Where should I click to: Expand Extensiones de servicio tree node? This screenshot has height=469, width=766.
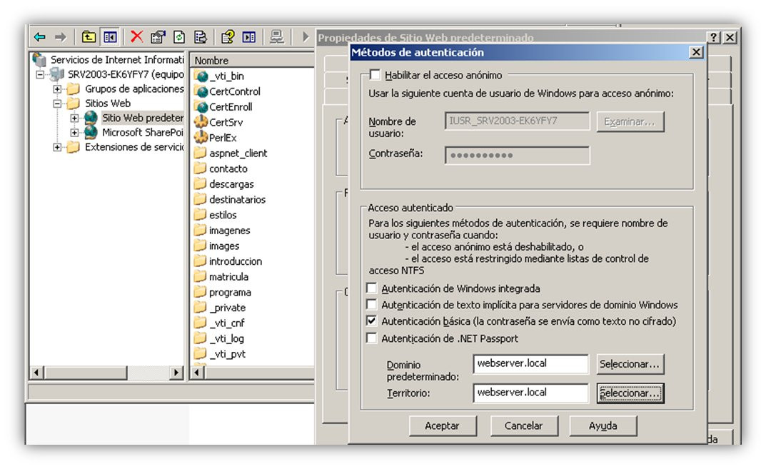[57, 147]
